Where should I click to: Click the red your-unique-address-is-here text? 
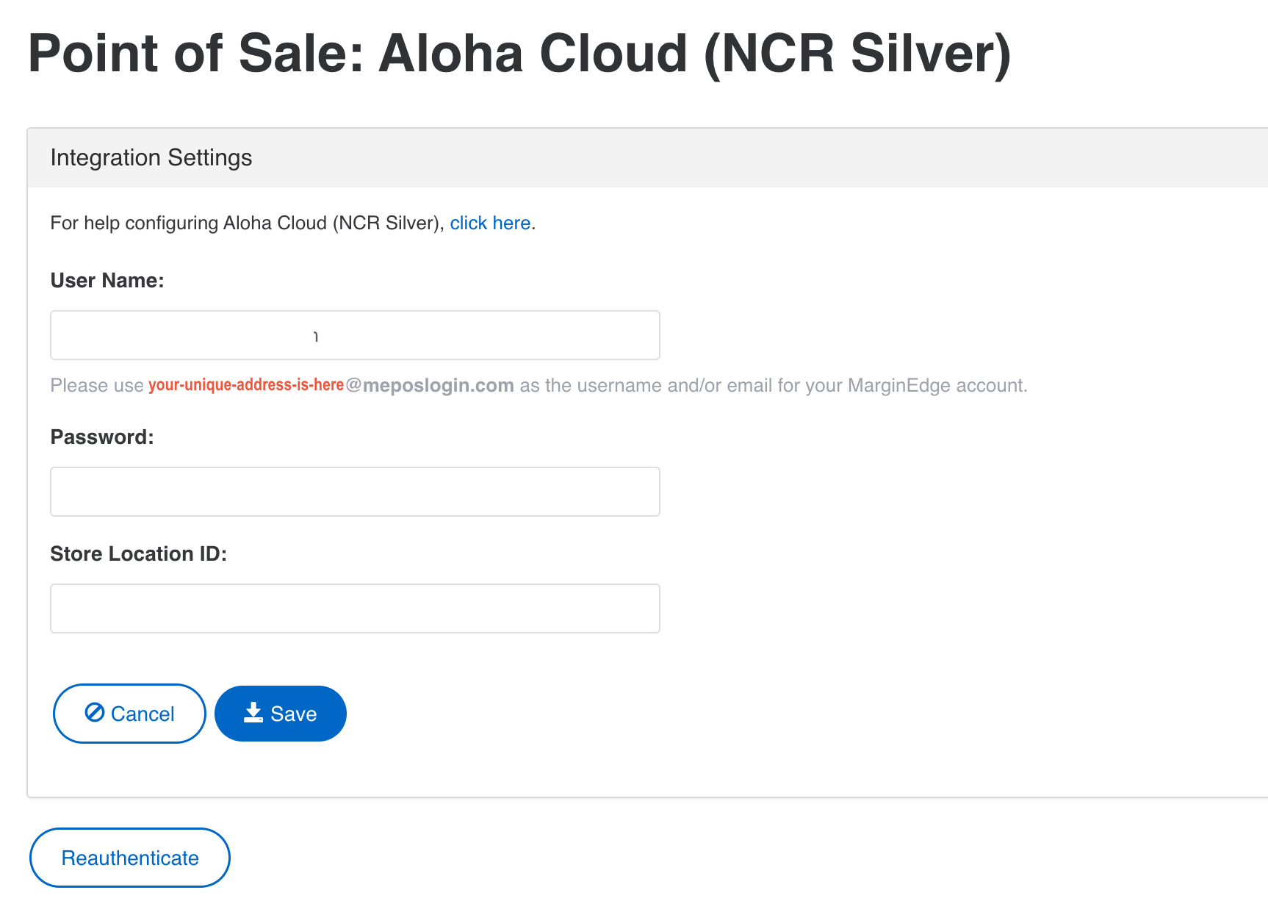point(246,385)
